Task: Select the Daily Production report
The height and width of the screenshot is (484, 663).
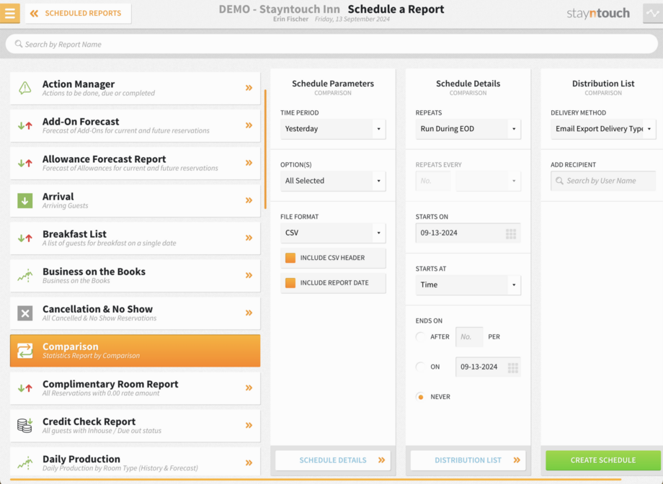Action: pyautogui.click(x=135, y=462)
